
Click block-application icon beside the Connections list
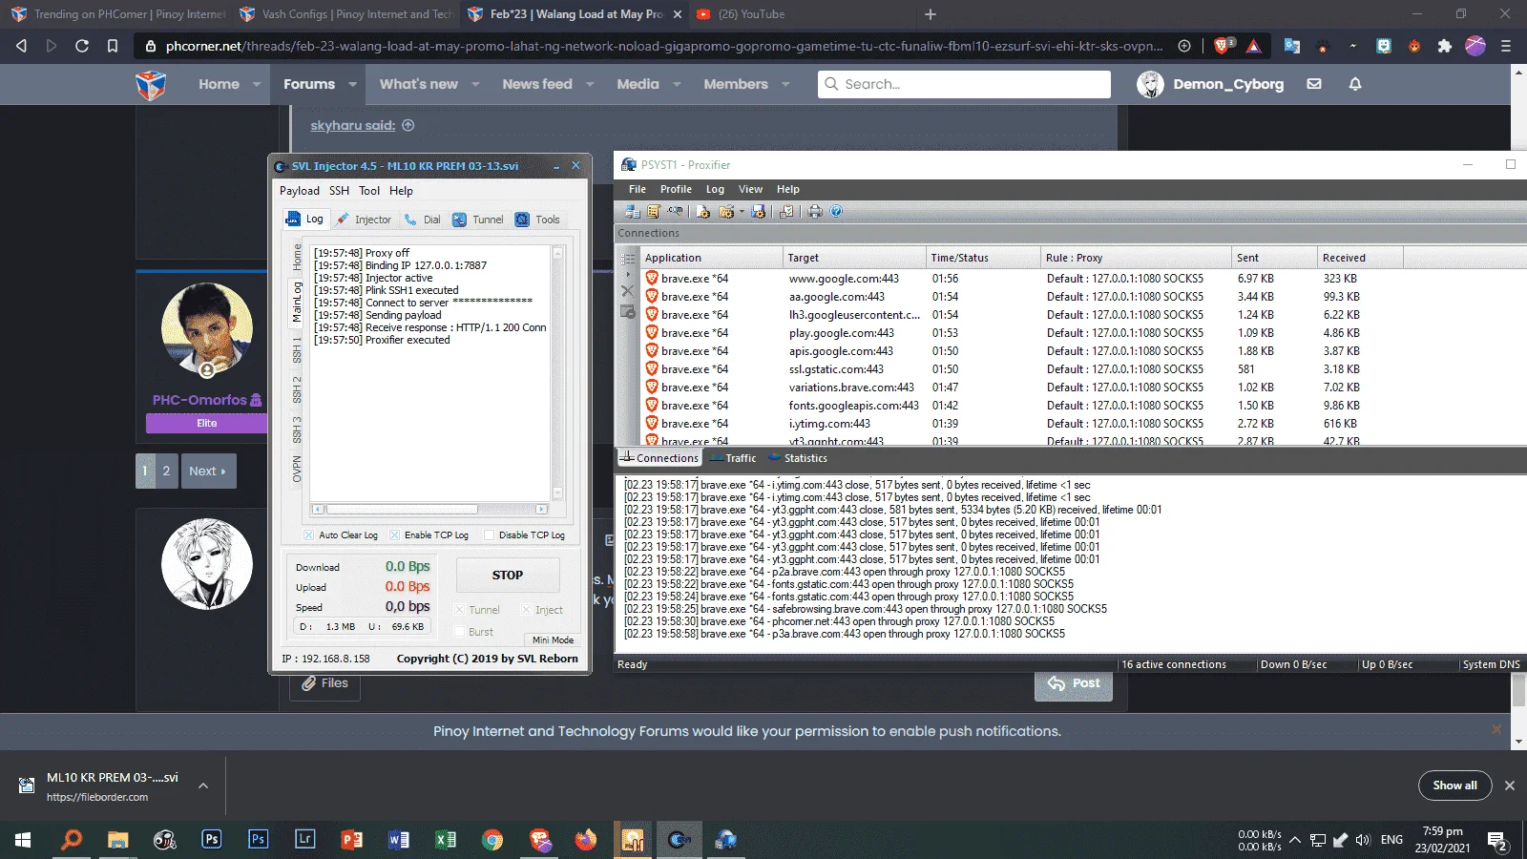click(627, 311)
